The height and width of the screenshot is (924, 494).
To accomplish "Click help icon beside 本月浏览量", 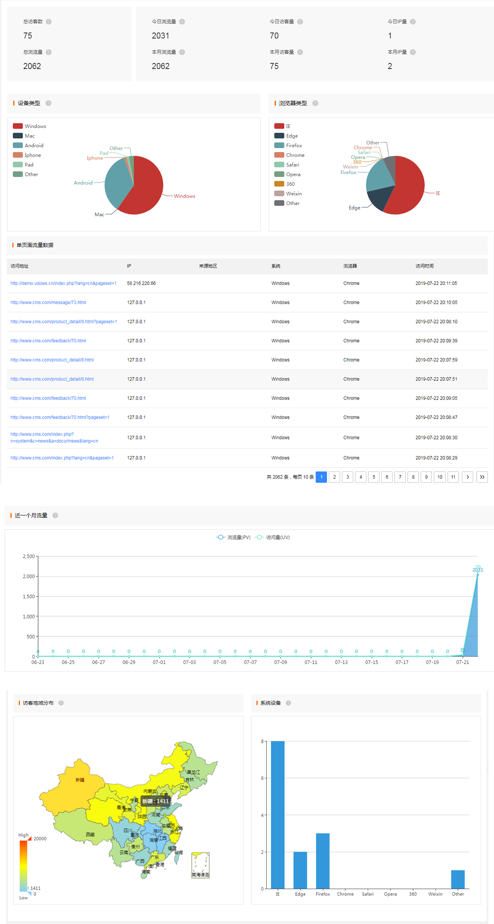I will coord(182,52).
